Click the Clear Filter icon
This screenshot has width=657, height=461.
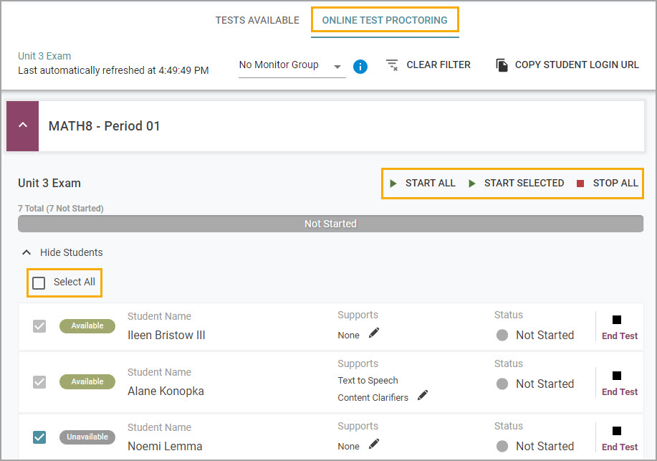(392, 65)
